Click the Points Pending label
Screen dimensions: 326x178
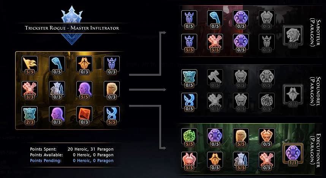46,161
